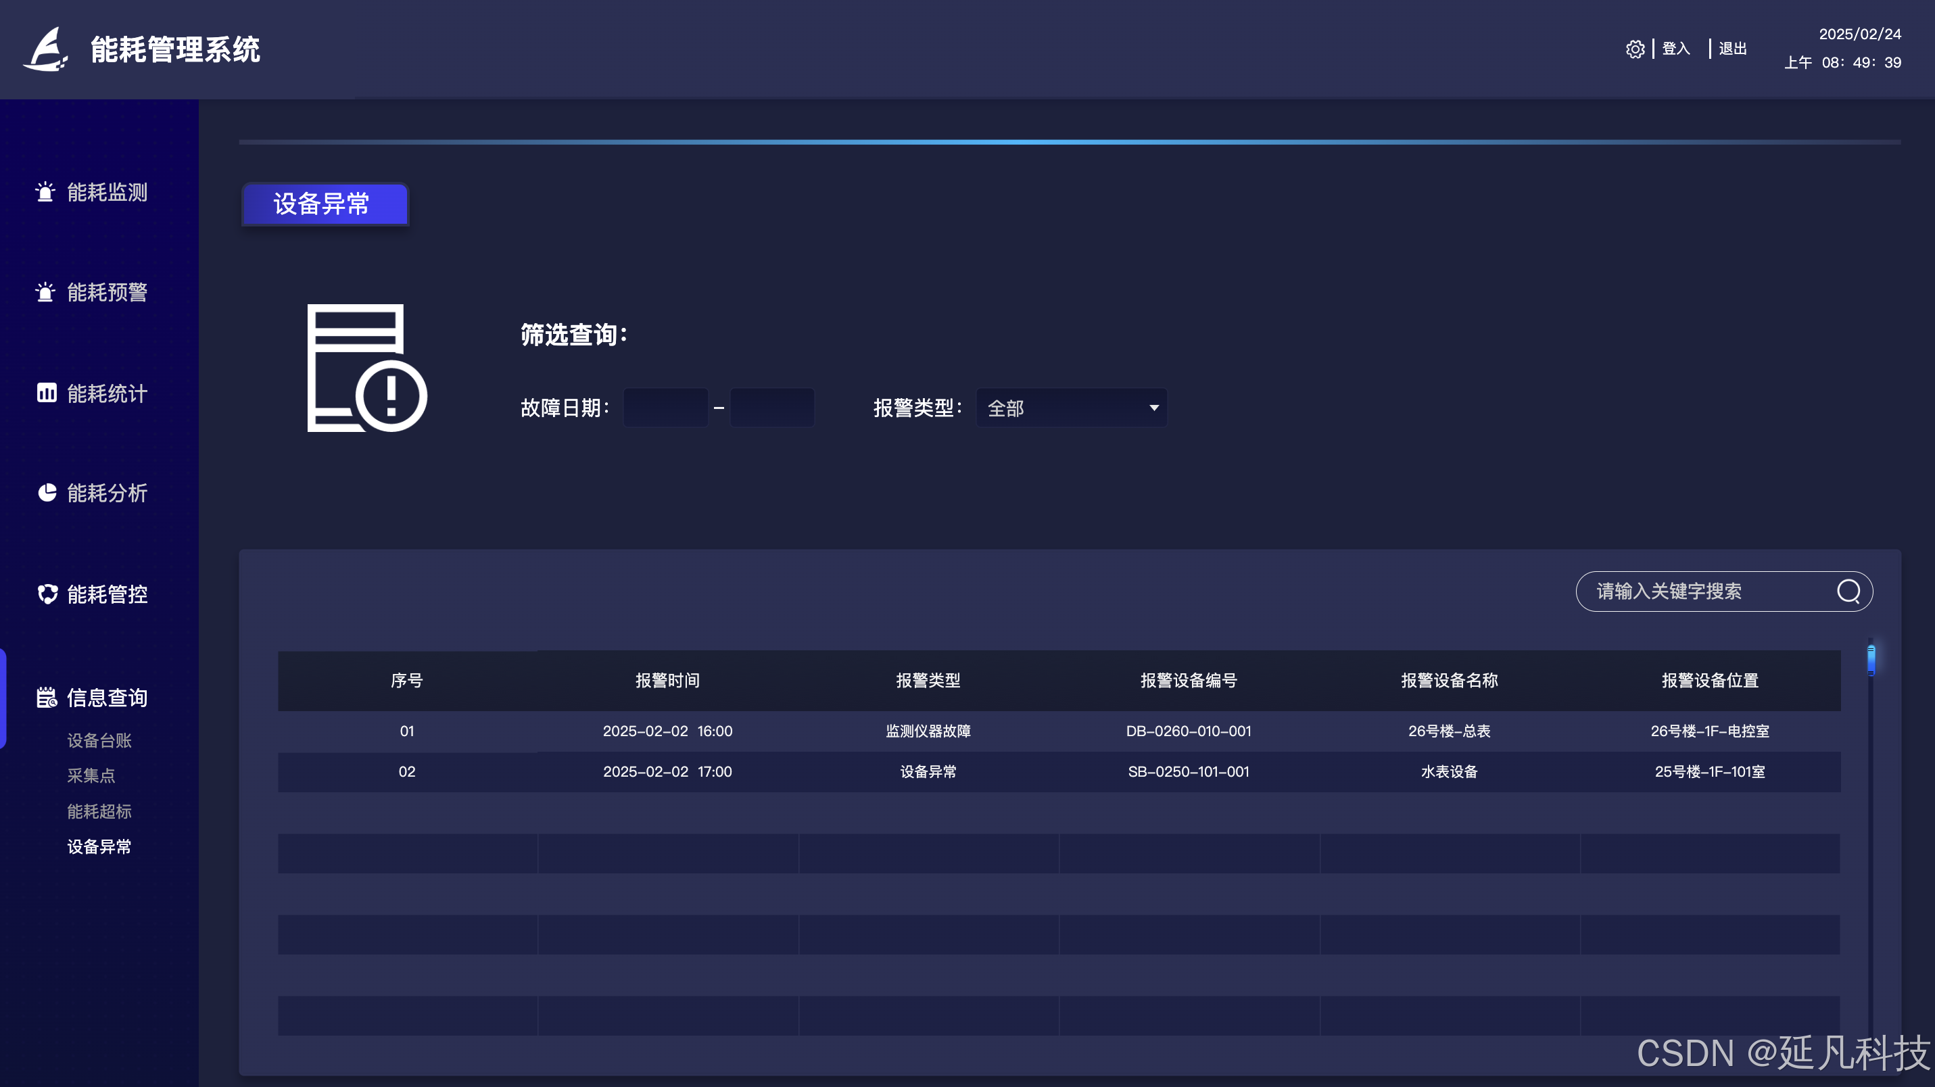Open 设备台账 submenu item

[x=99, y=741]
